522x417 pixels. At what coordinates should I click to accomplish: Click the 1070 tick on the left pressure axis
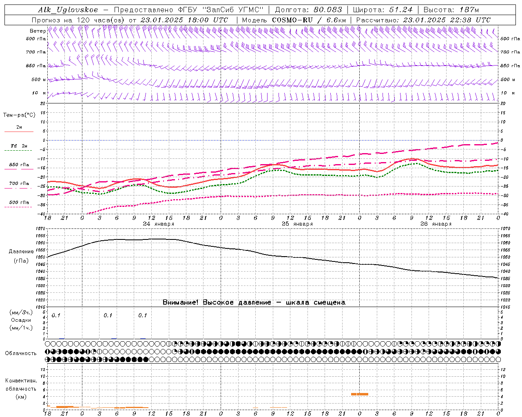(x=41, y=229)
